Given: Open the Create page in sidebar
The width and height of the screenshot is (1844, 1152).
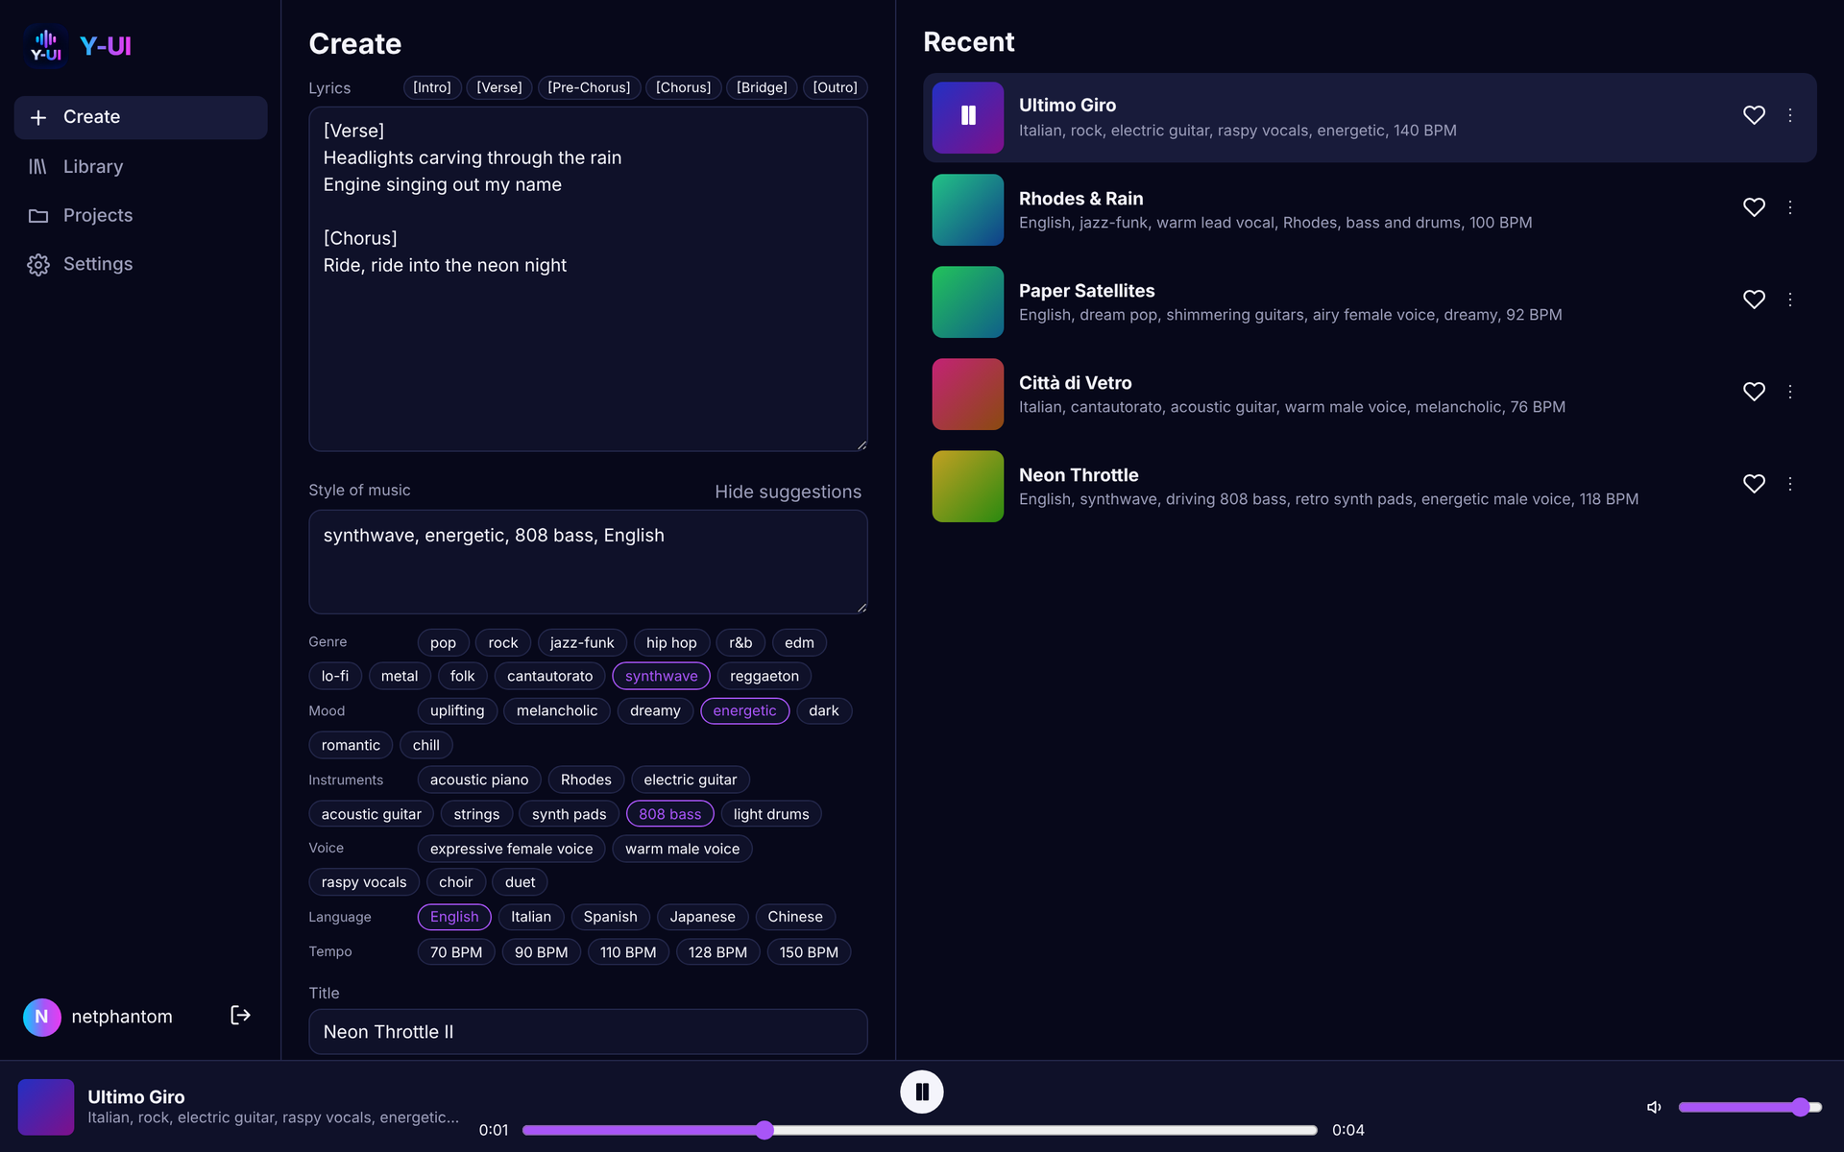Looking at the screenshot, I should pos(140,117).
